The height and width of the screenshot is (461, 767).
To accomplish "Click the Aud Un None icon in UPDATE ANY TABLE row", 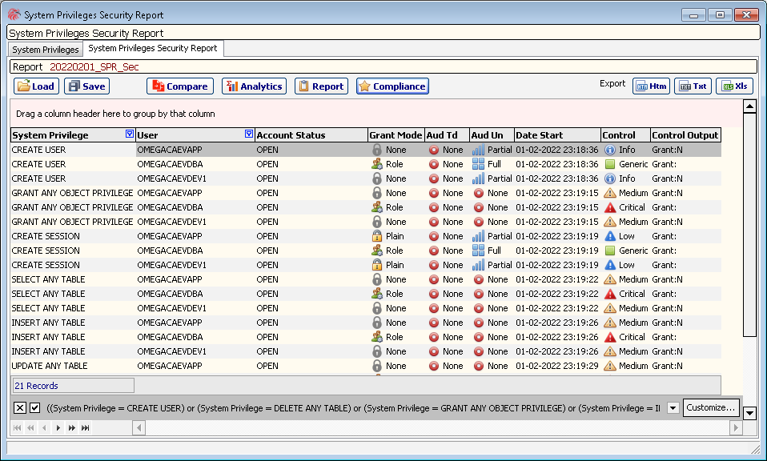I will click(479, 366).
